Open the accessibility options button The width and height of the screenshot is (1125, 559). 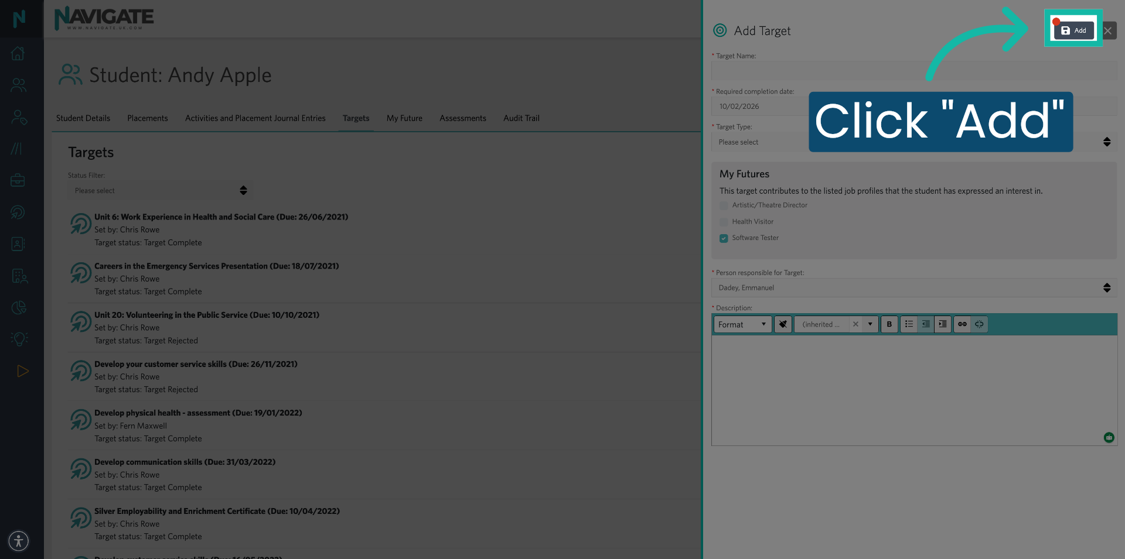19,541
